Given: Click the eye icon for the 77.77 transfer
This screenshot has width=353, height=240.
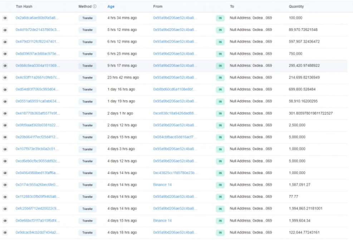Looking at the screenshot, I should (x=5, y=197).
